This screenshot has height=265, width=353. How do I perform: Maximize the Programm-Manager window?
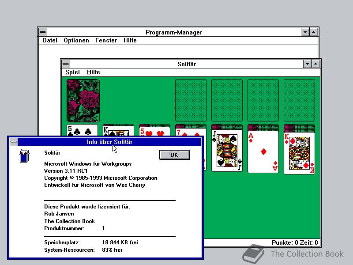[x=313, y=32]
